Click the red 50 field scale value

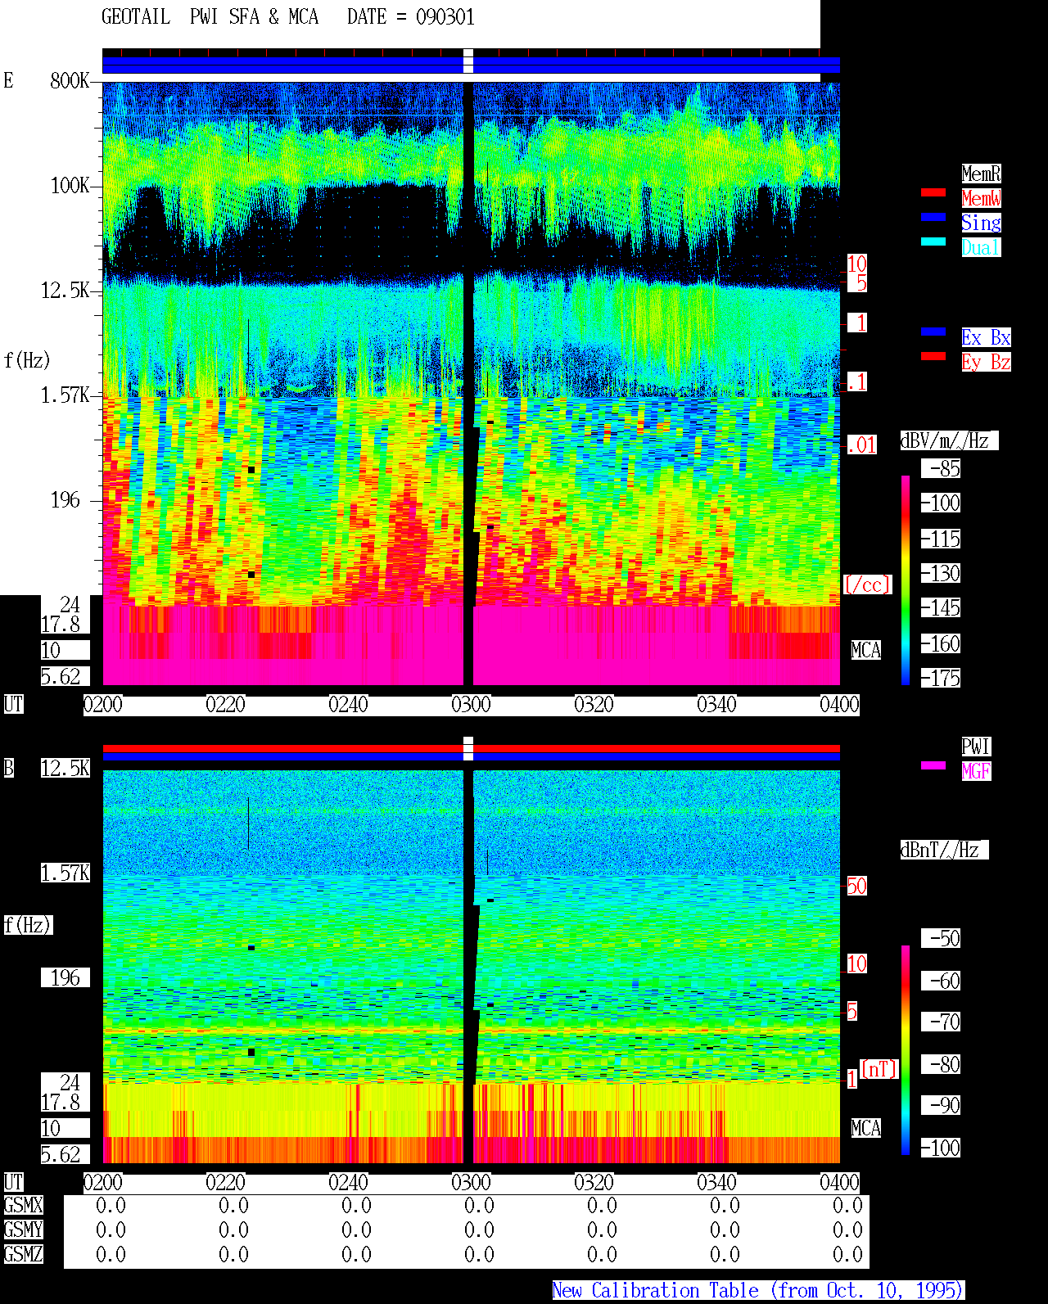[856, 886]
